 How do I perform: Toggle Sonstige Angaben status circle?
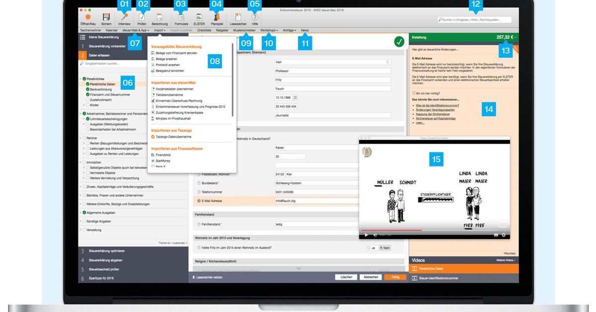84,221
